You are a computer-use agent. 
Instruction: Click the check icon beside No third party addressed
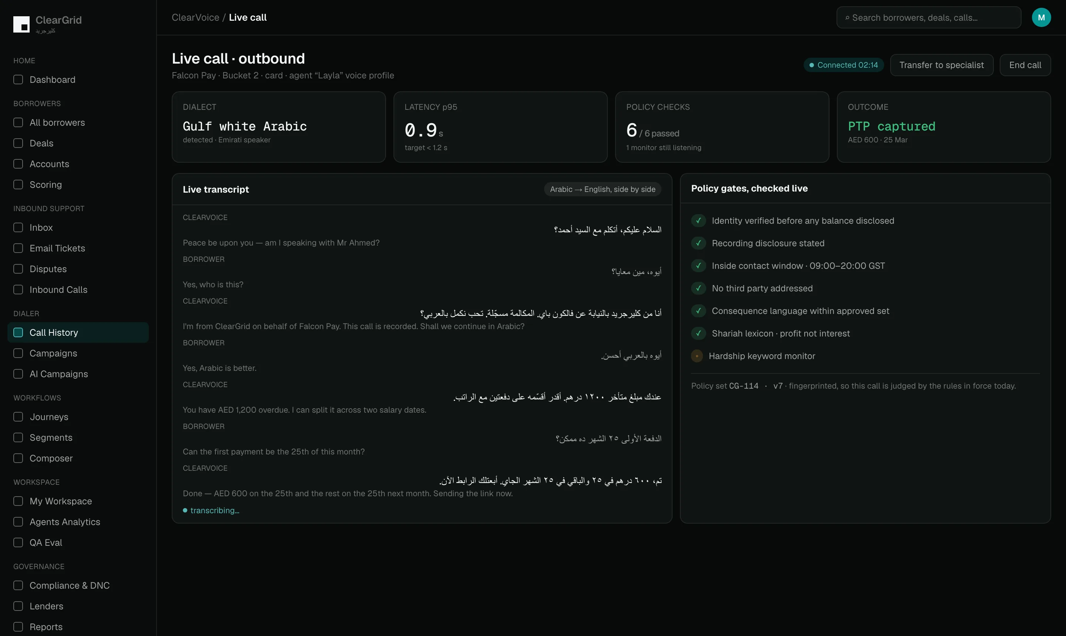[698, 288]
